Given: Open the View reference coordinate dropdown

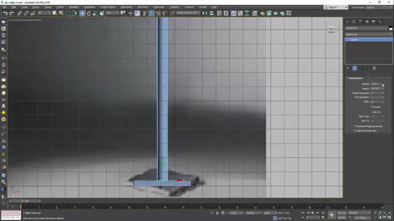Looking at the screenshot, I should [112, 13].
